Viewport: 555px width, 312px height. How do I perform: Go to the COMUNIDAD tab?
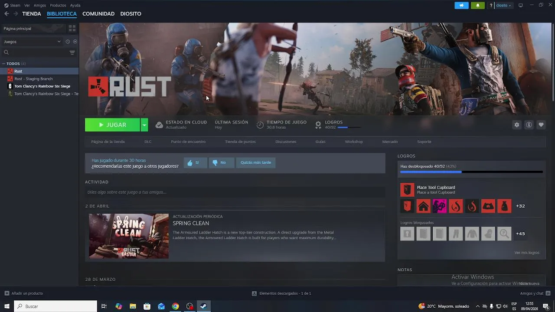[98, 14]
